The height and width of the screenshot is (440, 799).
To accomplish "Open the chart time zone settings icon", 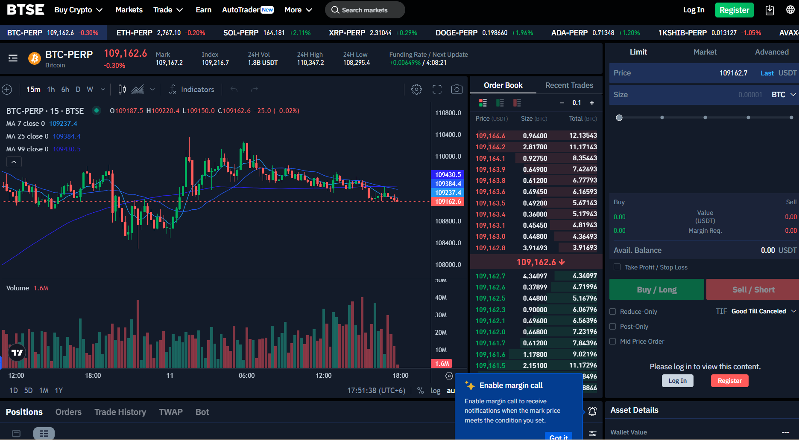I will tap(449, 376).
